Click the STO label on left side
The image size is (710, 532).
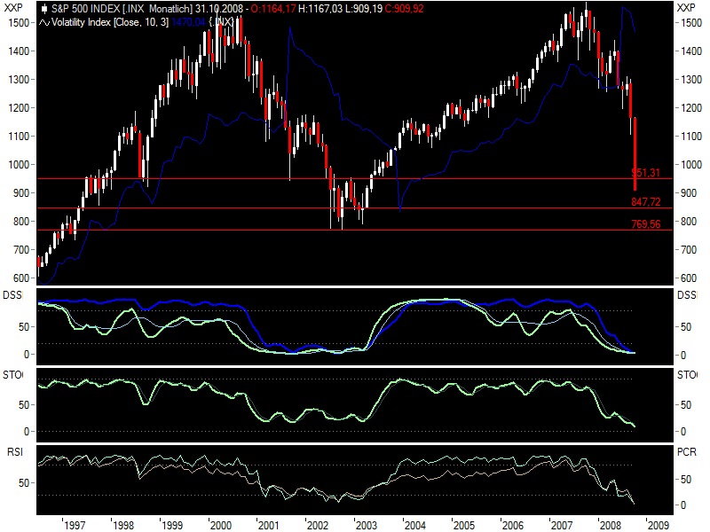[12, 374]
